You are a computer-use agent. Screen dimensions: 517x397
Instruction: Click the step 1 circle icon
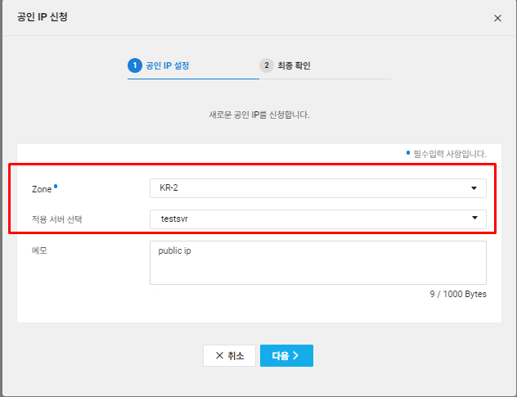[x=135, y=65]
